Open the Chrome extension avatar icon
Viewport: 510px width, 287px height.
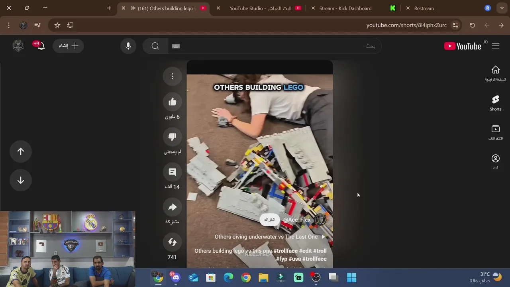pos(23,25)
